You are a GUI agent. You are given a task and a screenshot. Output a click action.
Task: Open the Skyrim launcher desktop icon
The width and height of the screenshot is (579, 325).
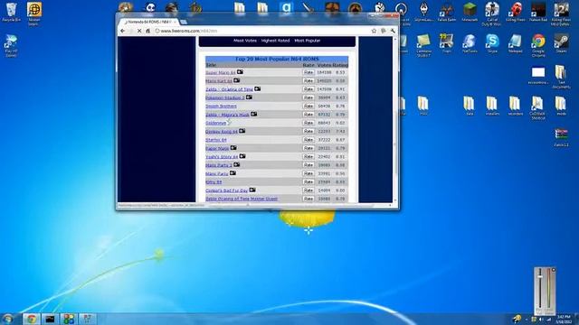tap(424, 12)
